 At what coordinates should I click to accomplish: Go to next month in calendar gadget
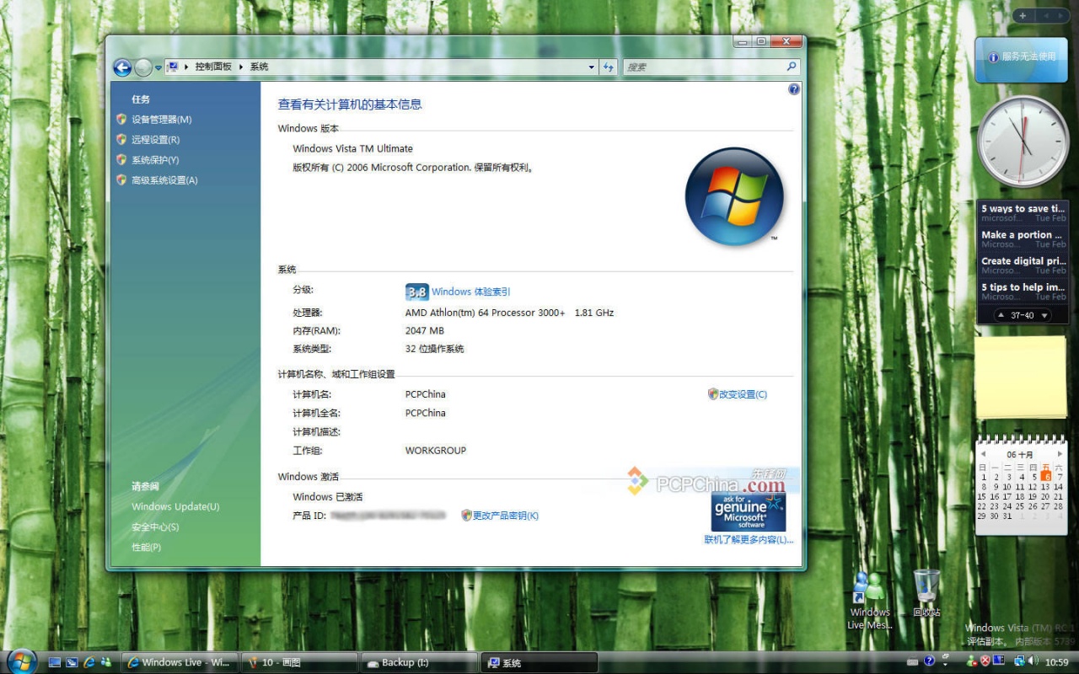[x=1060, y=454]
